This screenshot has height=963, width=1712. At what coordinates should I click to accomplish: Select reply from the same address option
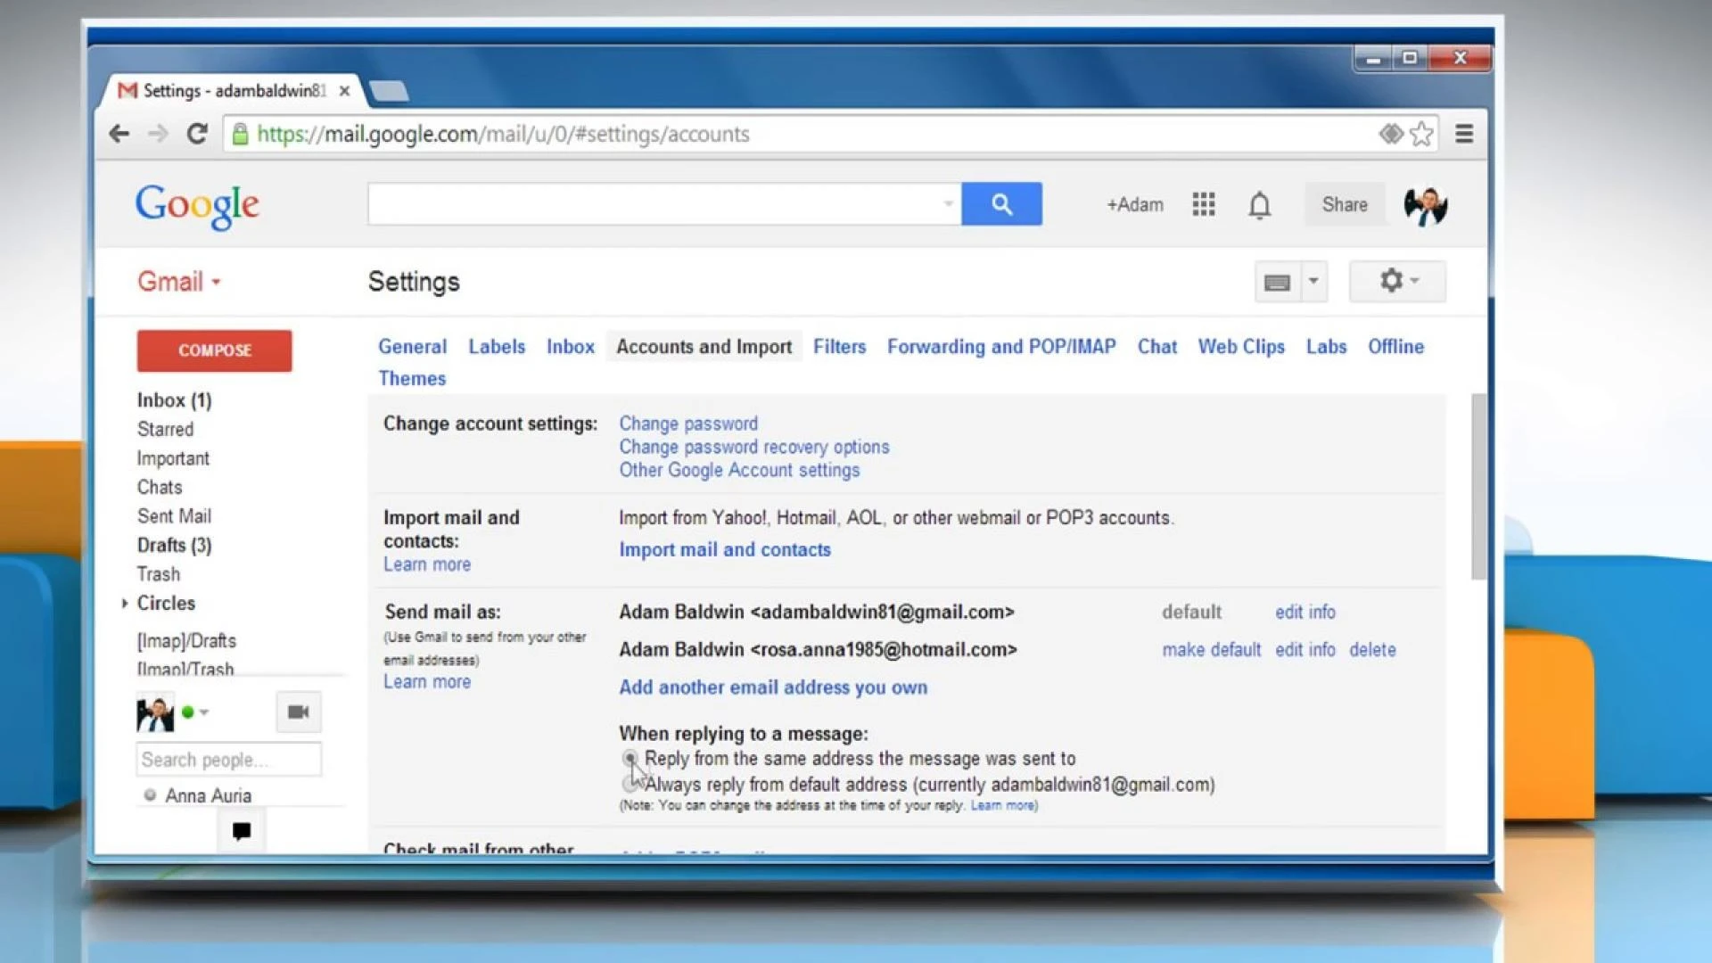(x=631, y=760)
